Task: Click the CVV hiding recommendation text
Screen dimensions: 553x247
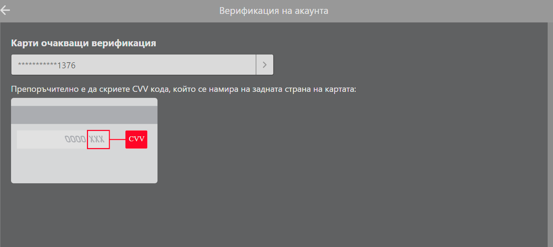Action: [x=184, y=89]
